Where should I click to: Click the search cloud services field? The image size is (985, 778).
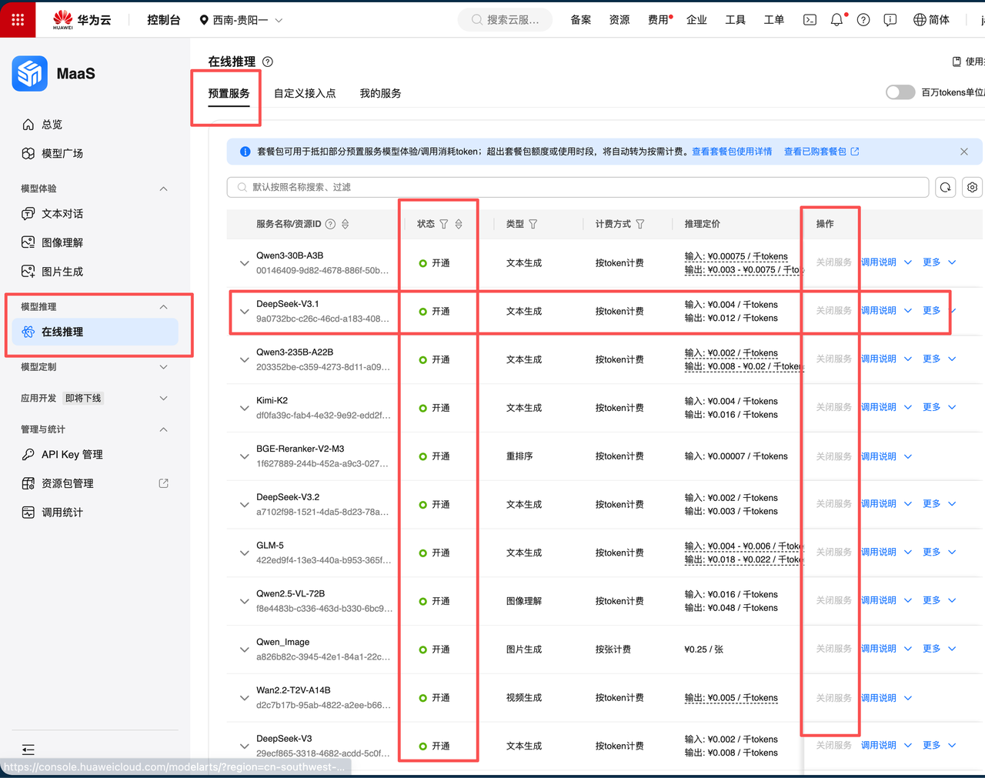506,20
